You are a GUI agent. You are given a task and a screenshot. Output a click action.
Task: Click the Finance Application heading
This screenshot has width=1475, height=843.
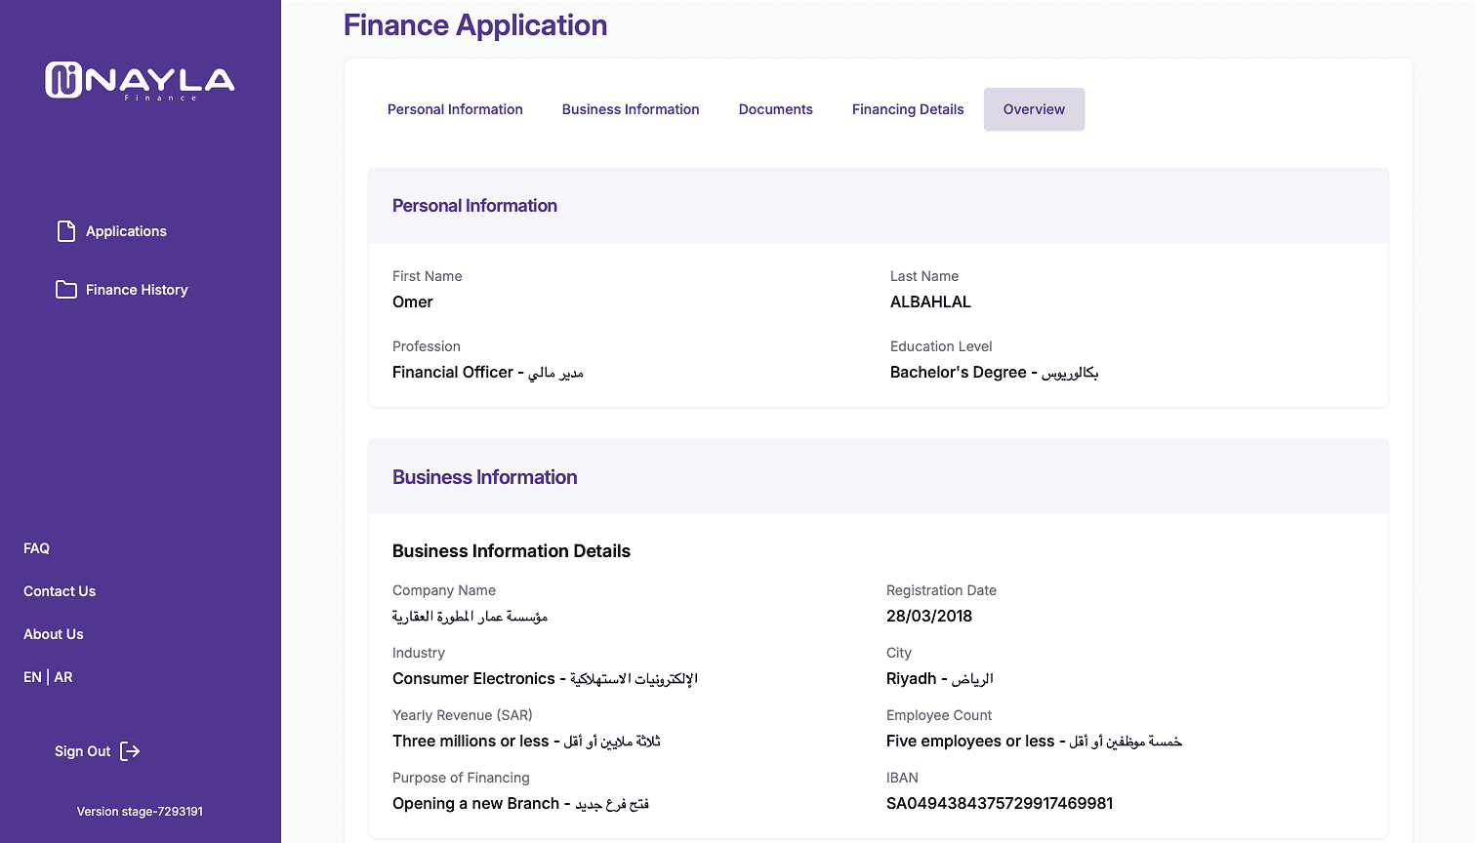point(474,24)
